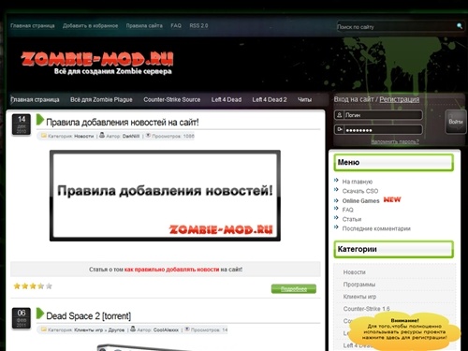This screenshot has width=468, height=351.
Task: Click author DarkNill link
Action: [131, 136]
